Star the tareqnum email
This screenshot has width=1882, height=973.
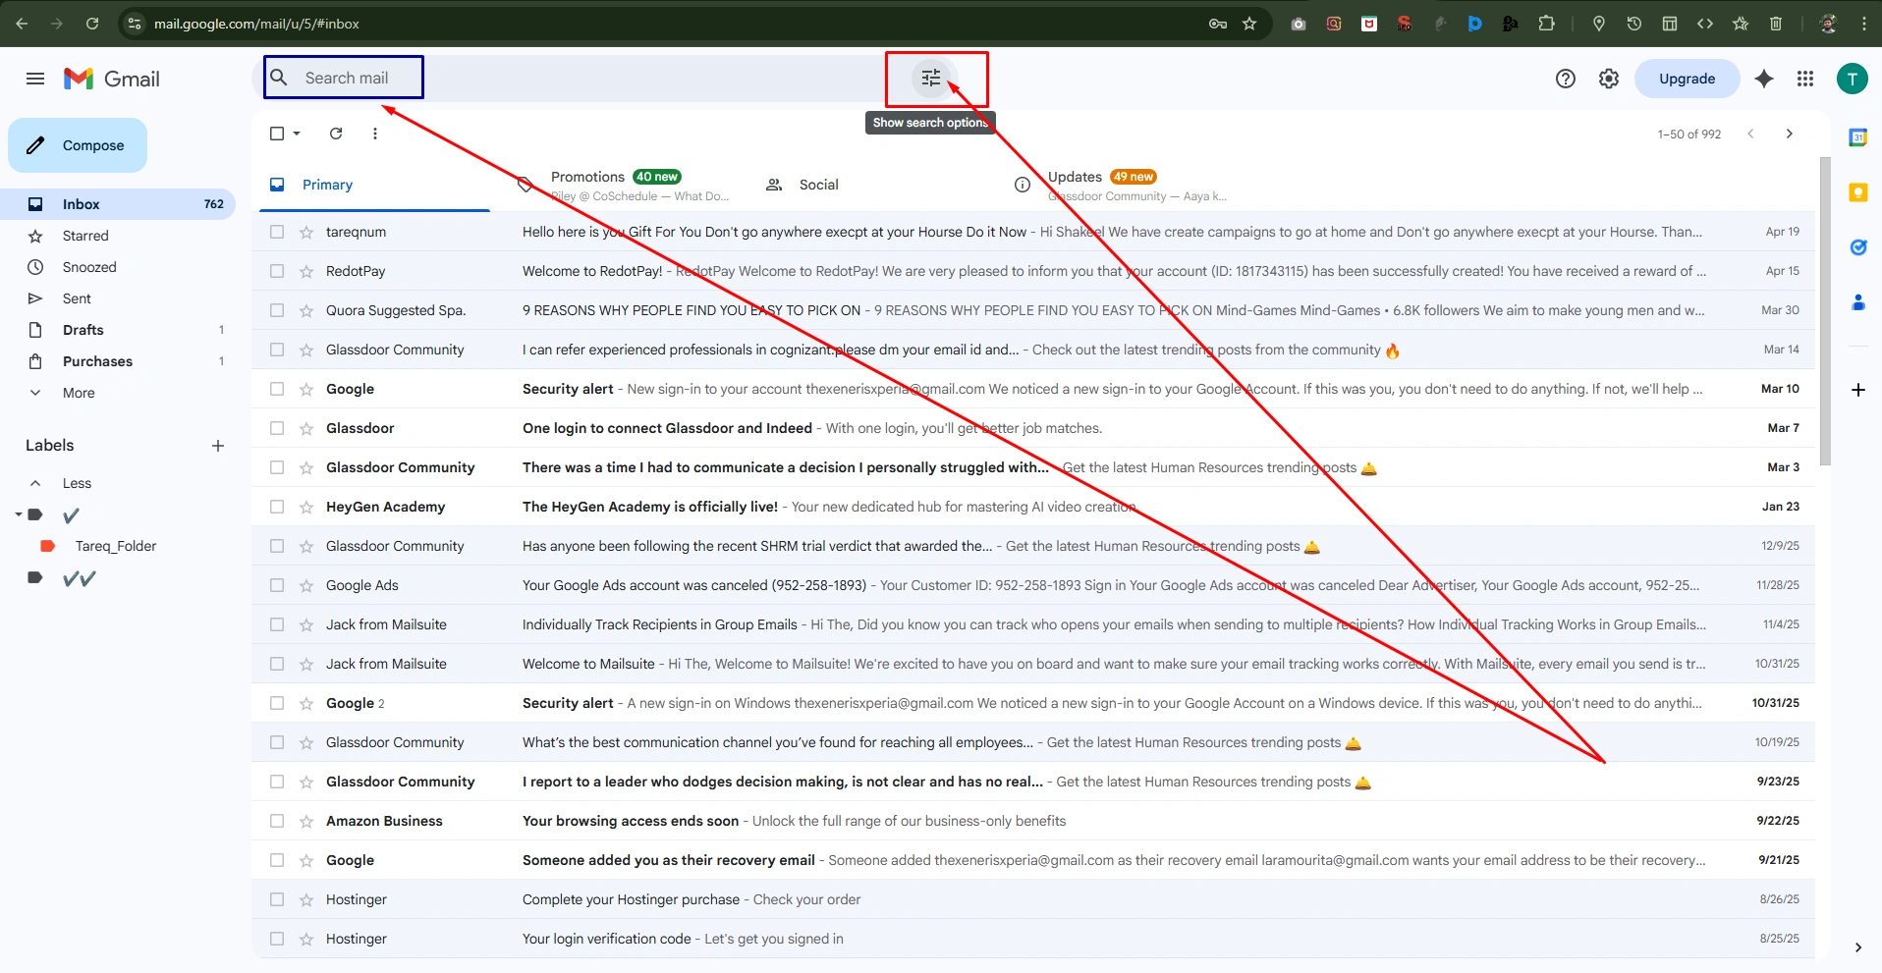(306, 232)
